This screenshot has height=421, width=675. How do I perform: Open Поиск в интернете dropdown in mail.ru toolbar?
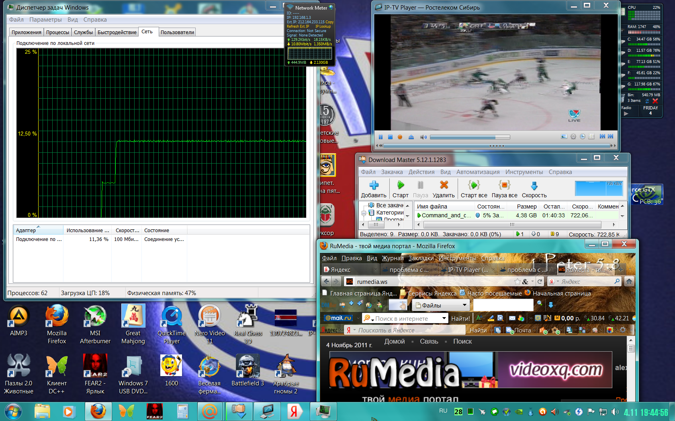444,318
